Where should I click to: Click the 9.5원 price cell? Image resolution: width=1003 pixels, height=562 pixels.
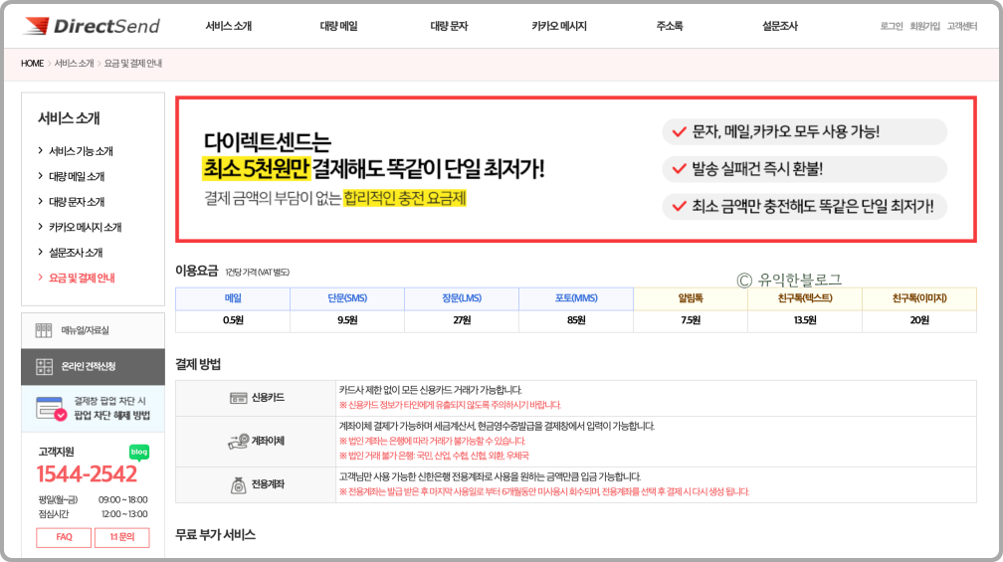pos(347,321)
